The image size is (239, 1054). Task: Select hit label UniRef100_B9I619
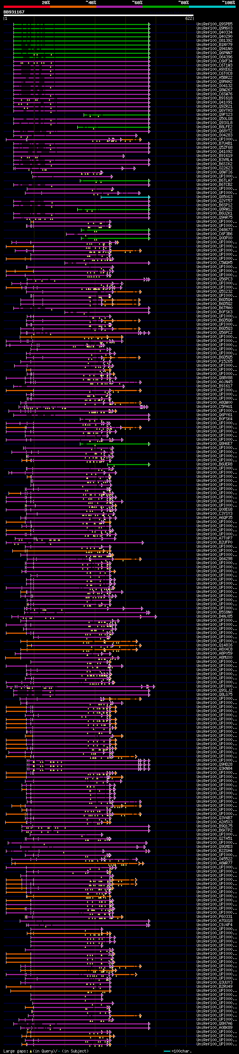[x=214, y=156]
